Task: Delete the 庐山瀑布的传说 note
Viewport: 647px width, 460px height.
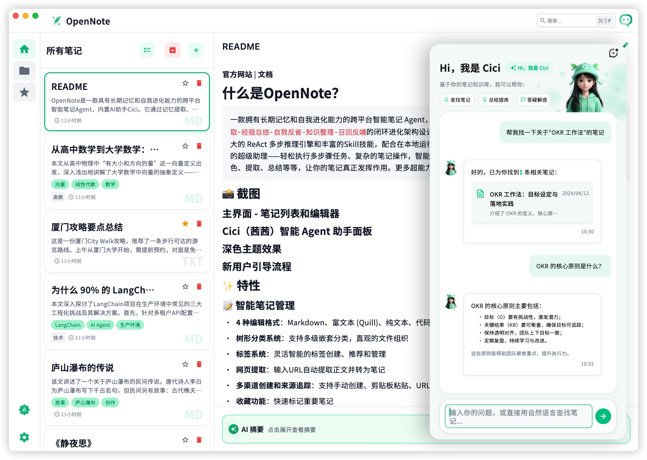Action: coord(199,364)
